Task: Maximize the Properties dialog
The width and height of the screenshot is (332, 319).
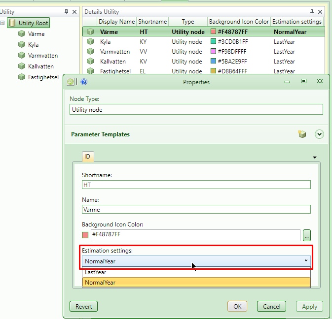Action: 303,81
